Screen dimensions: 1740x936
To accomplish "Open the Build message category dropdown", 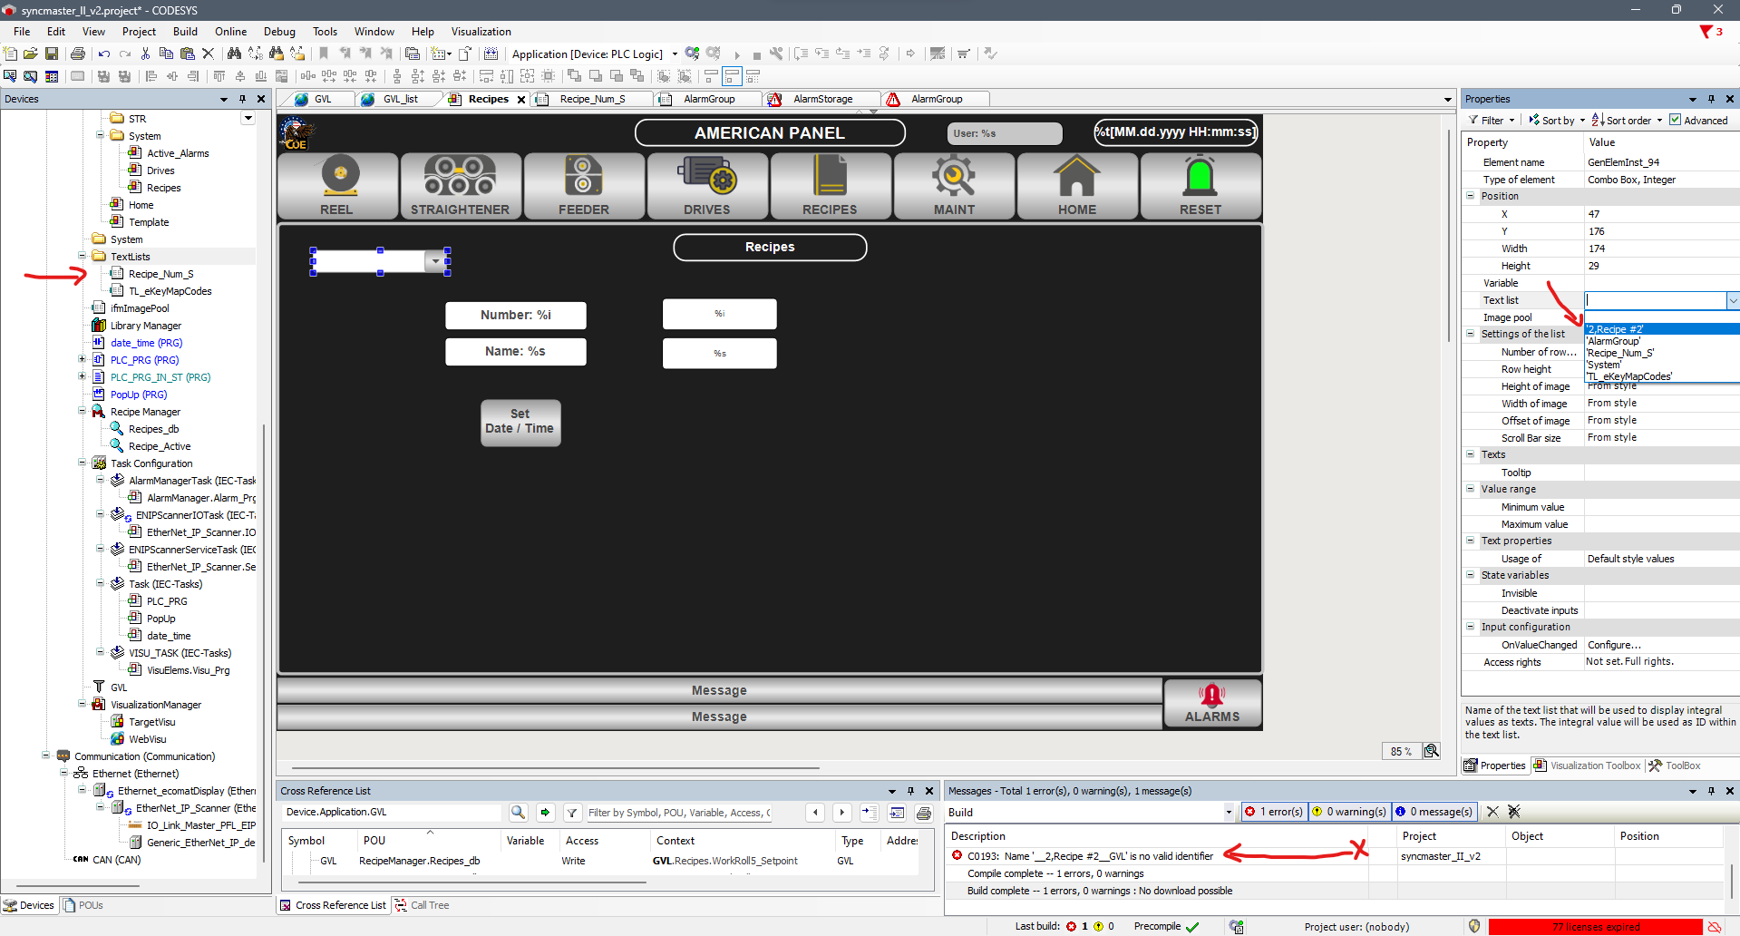I will 1229,812.
